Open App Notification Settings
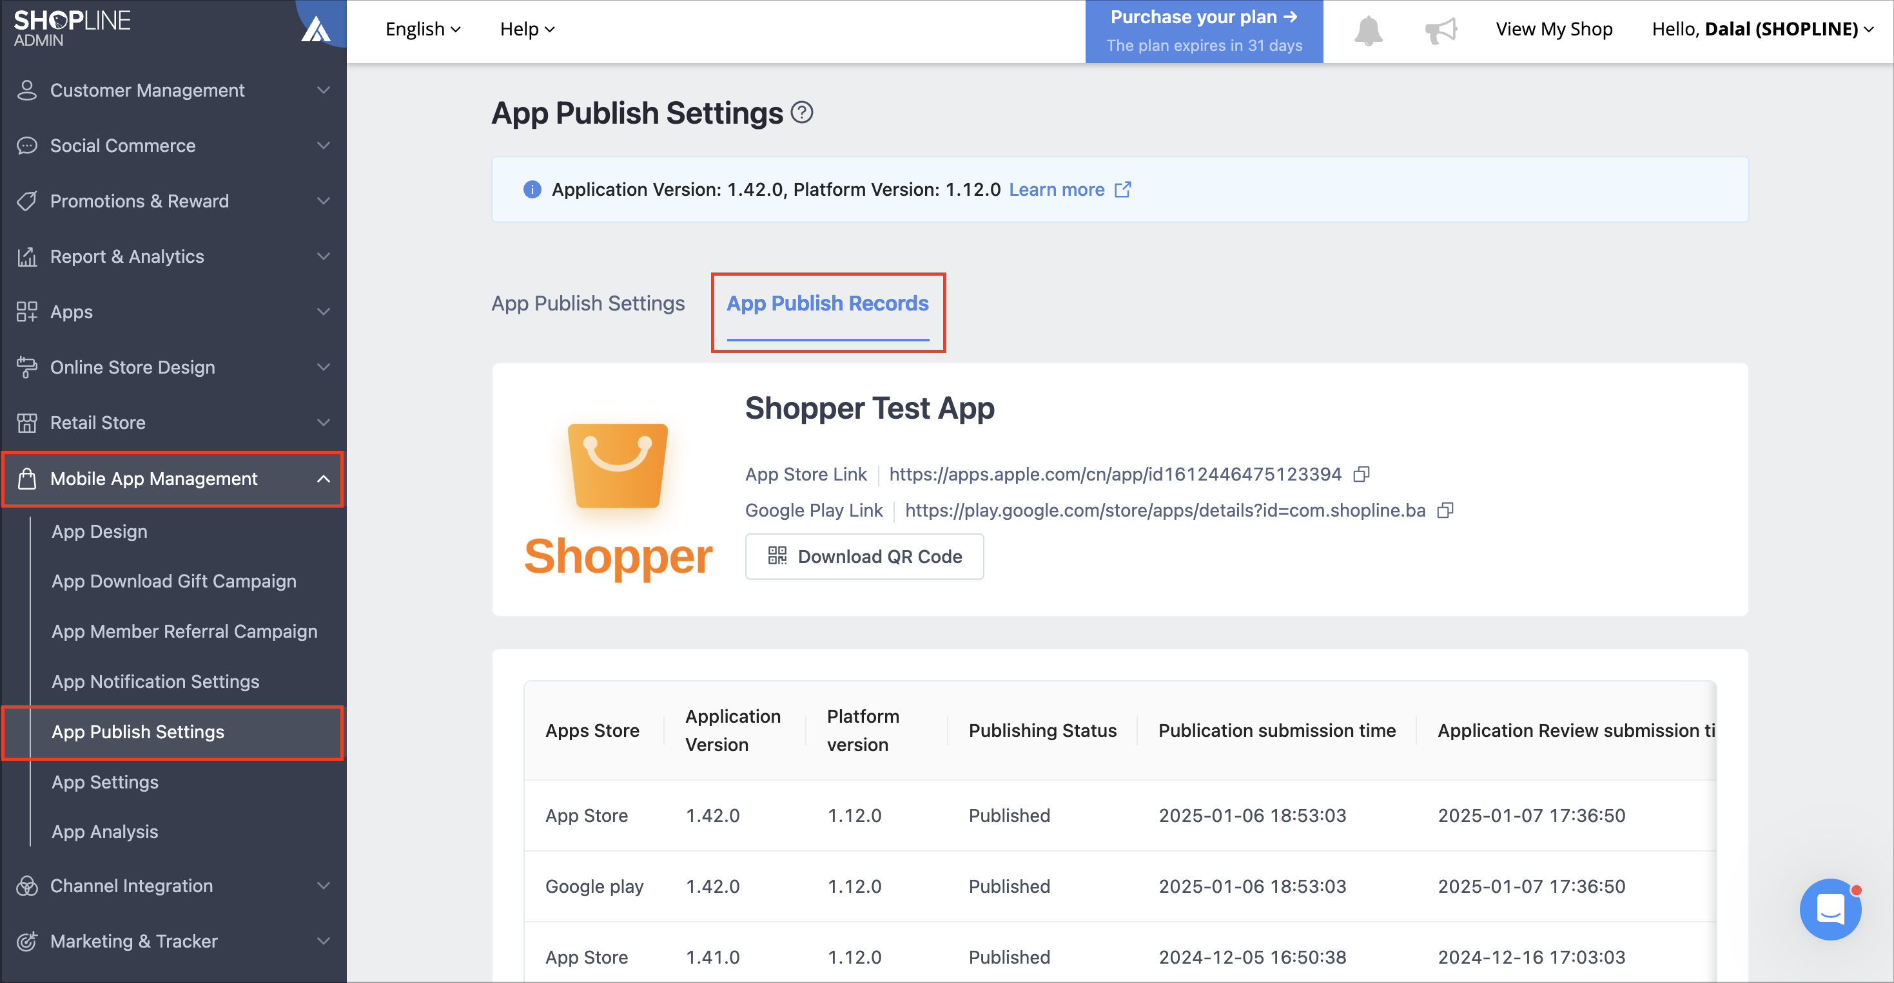Viewport: 1894px width, 983px height. (155, 682)
